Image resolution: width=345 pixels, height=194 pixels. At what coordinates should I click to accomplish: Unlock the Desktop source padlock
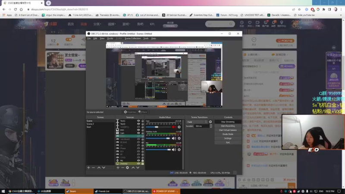point(143,164)
